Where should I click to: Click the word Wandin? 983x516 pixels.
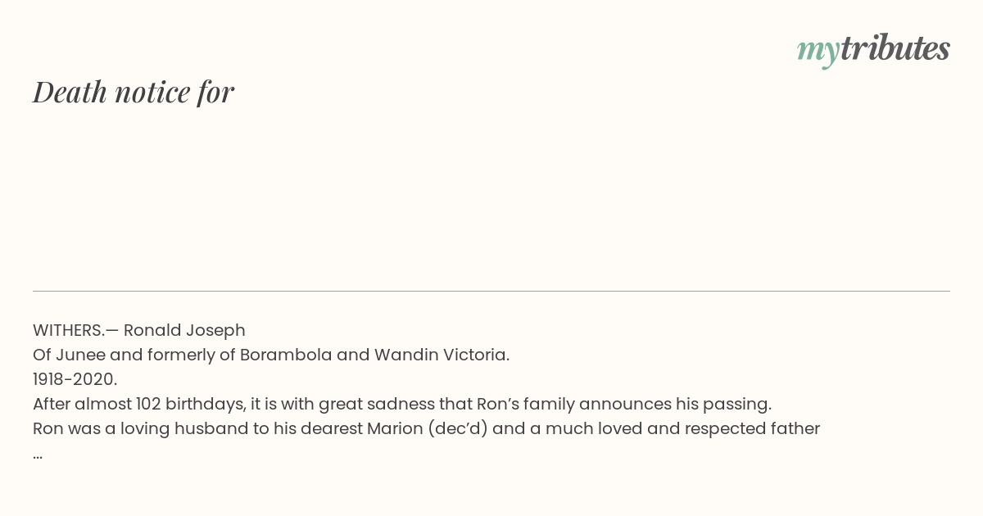pos(401,355)
